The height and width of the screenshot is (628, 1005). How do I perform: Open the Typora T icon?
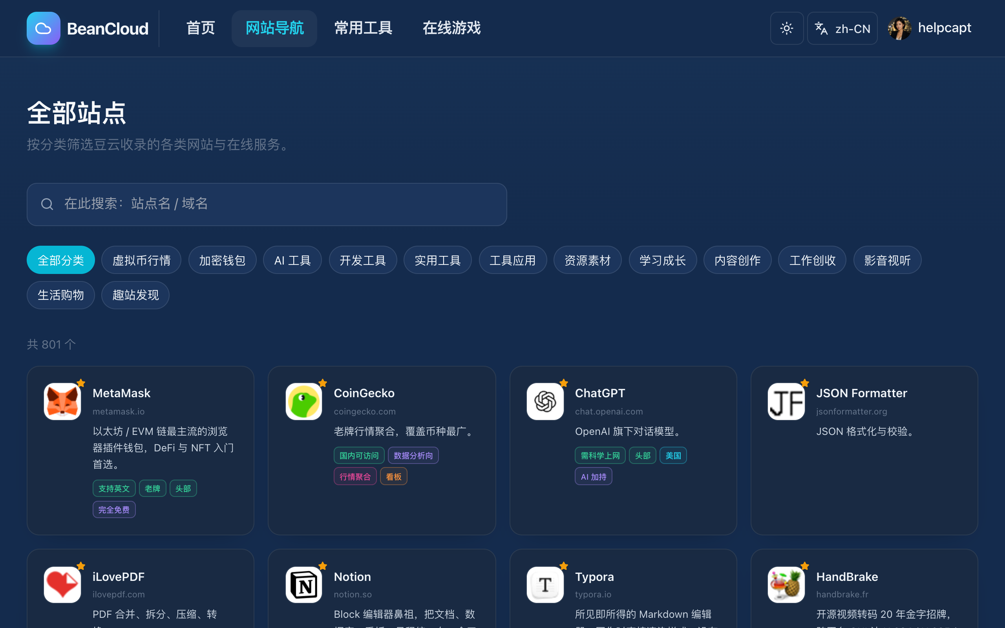(545, 585)
